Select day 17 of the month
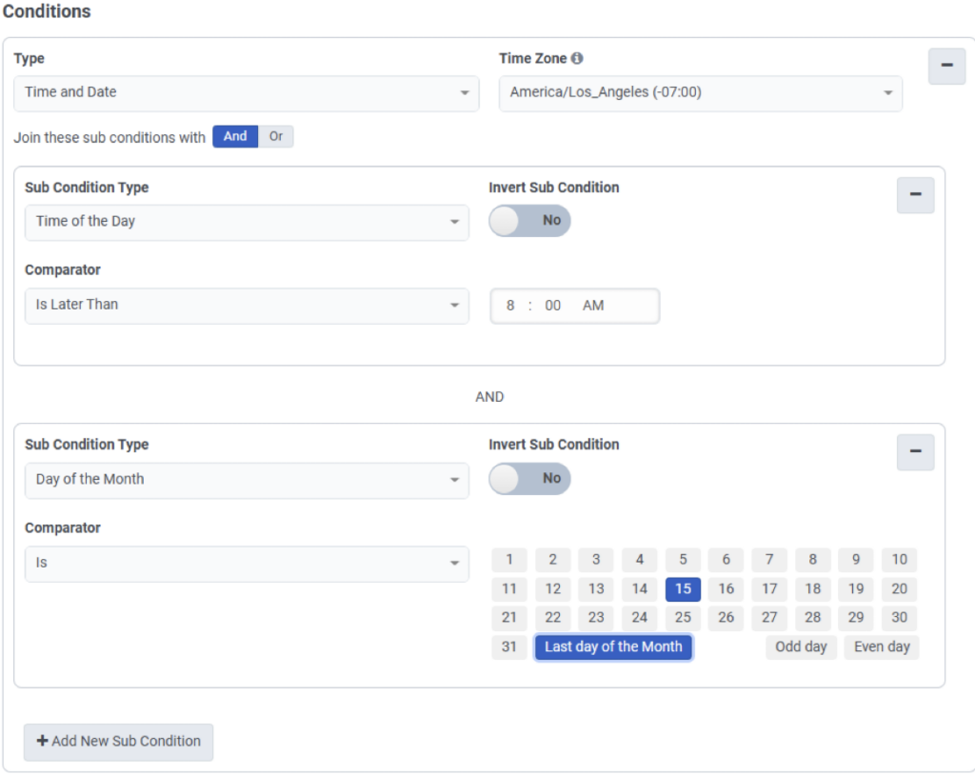This screenshot has width=975, height=775. point(769,589)
